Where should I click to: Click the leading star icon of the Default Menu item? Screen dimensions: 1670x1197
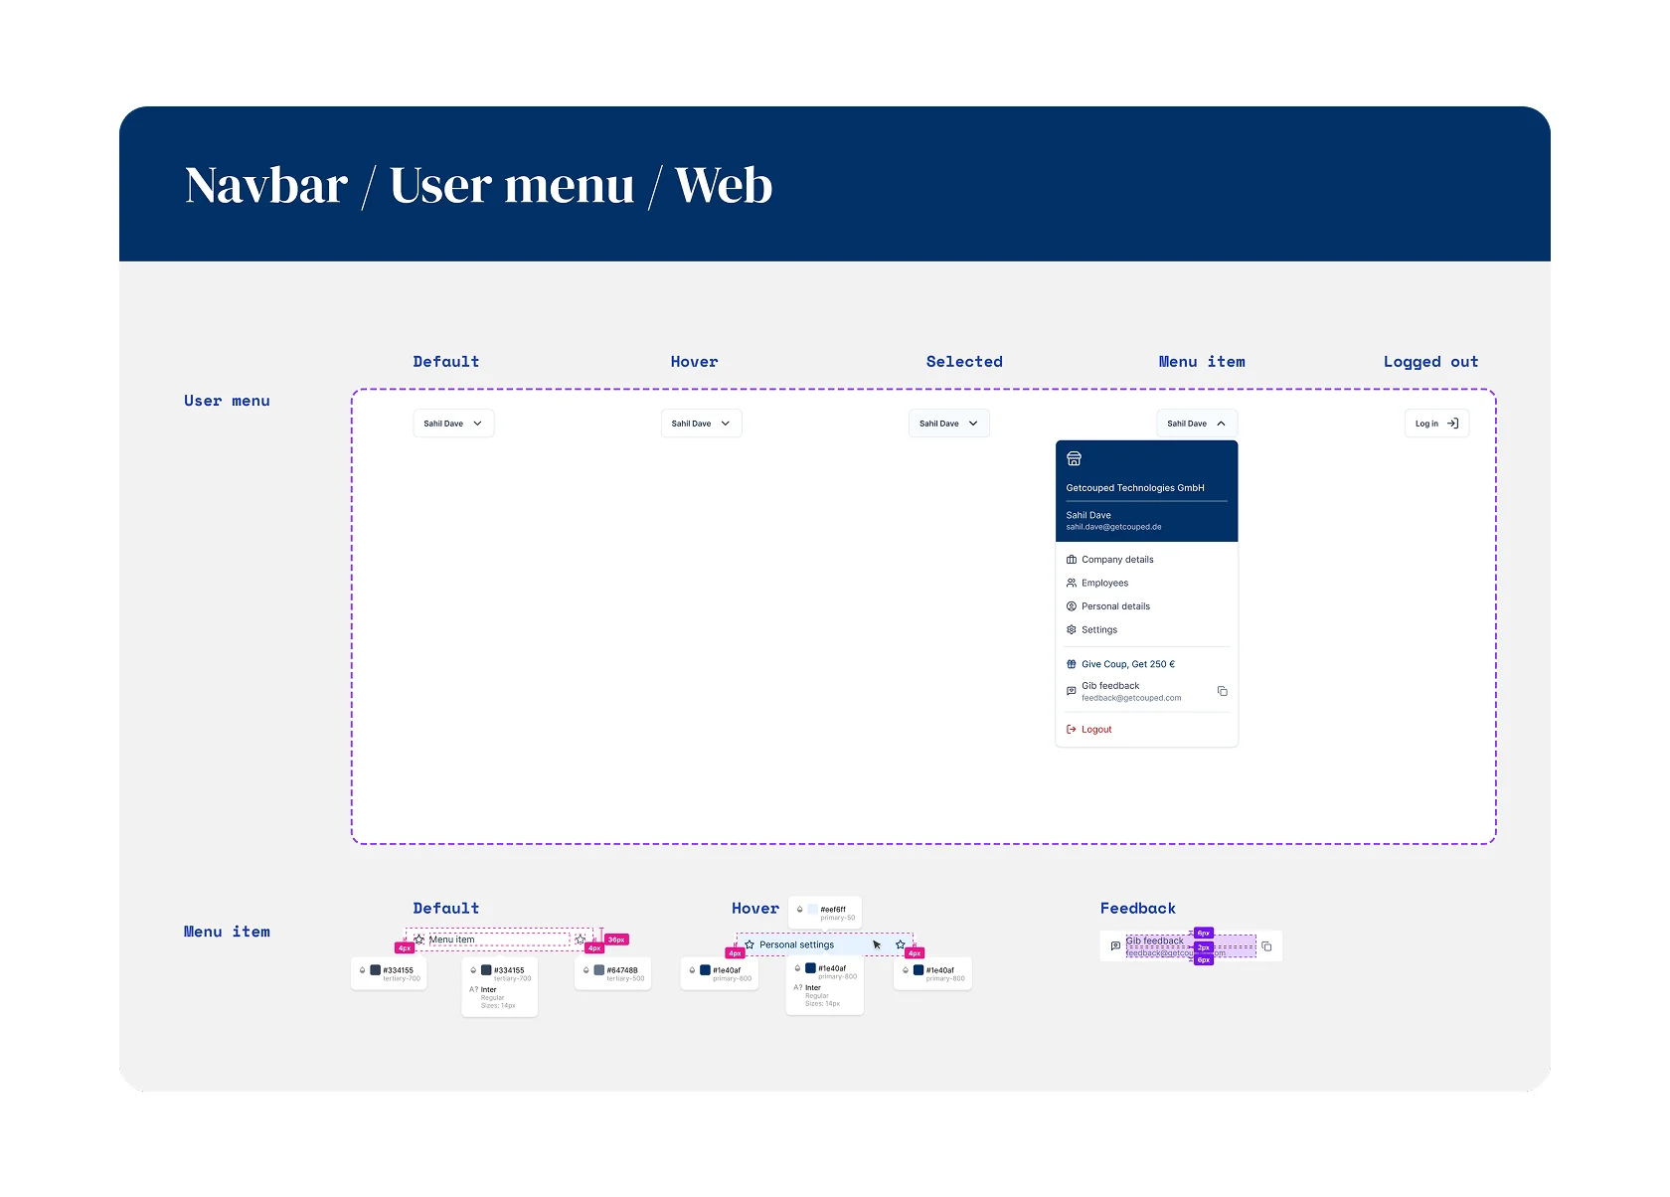tap(419, 940)
